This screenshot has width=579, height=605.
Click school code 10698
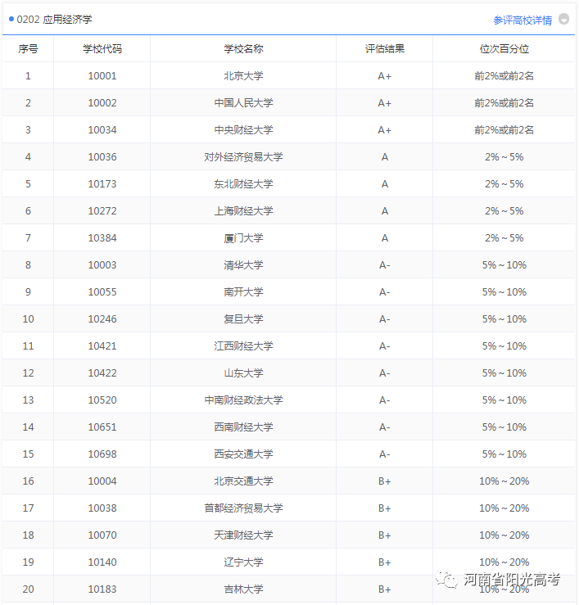(x=102, y=454)
